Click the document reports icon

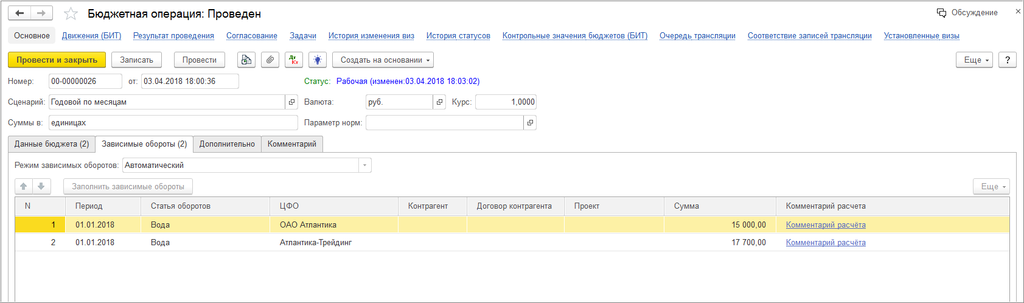[246, 60]
